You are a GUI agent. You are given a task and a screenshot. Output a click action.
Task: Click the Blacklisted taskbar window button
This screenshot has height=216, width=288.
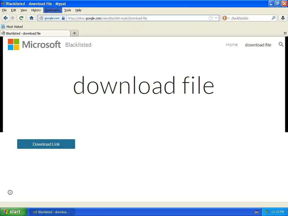click(52, 212)
